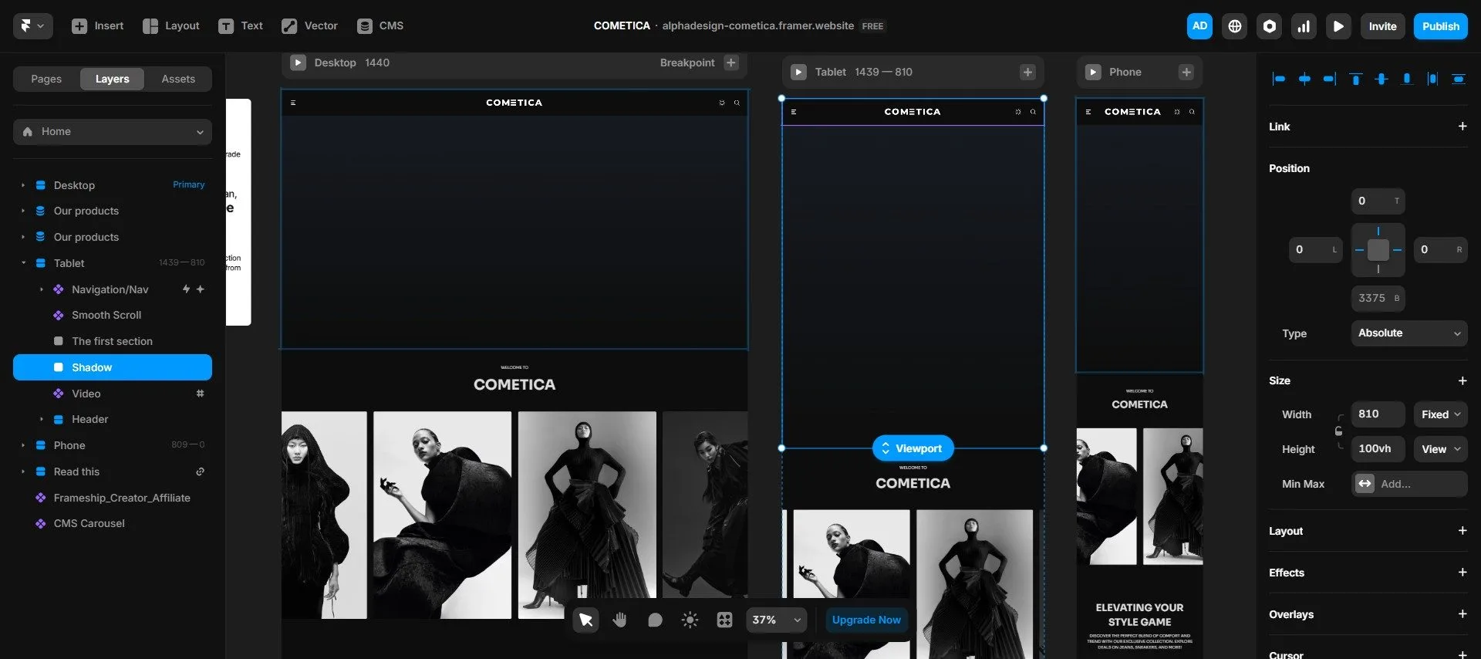
Task: Expand the first Our products layer
Action: pos(23,211)
